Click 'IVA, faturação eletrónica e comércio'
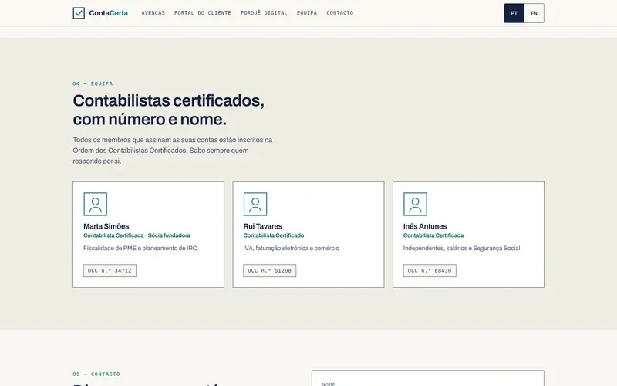Viewport: 617px width, 386px height. (x=292, y=248)
